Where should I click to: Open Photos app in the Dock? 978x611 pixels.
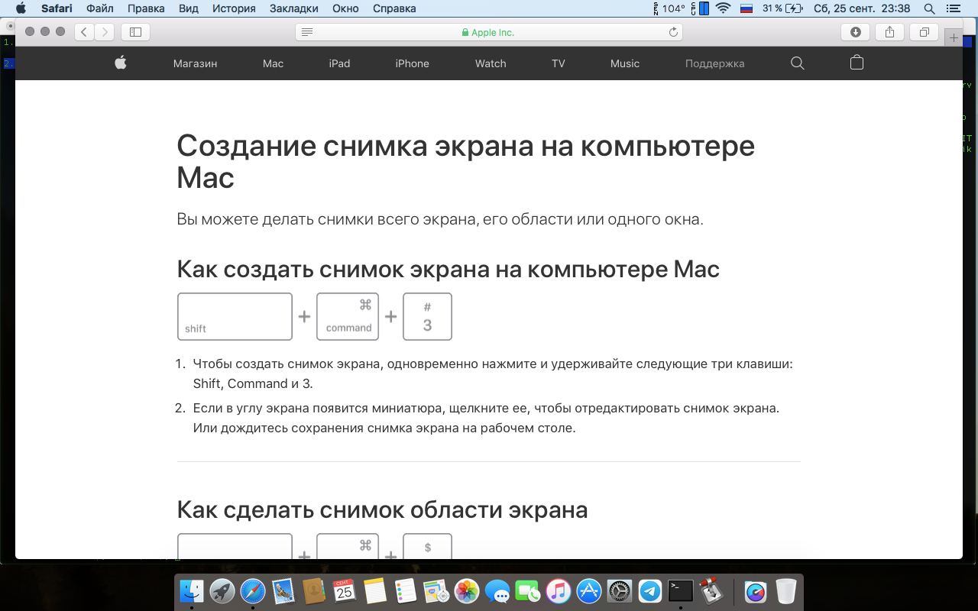[467, 591]
